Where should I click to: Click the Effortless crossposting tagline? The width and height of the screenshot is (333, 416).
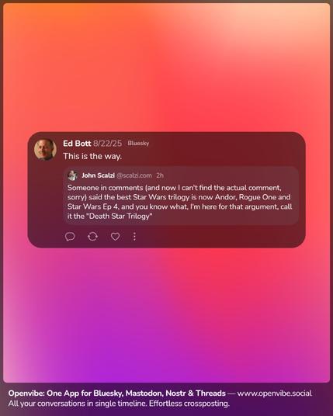(189, 404)
